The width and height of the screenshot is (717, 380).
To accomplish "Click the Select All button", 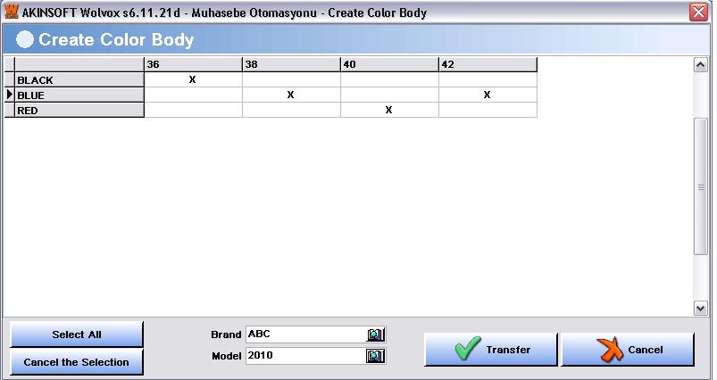I will coord(77,335).
